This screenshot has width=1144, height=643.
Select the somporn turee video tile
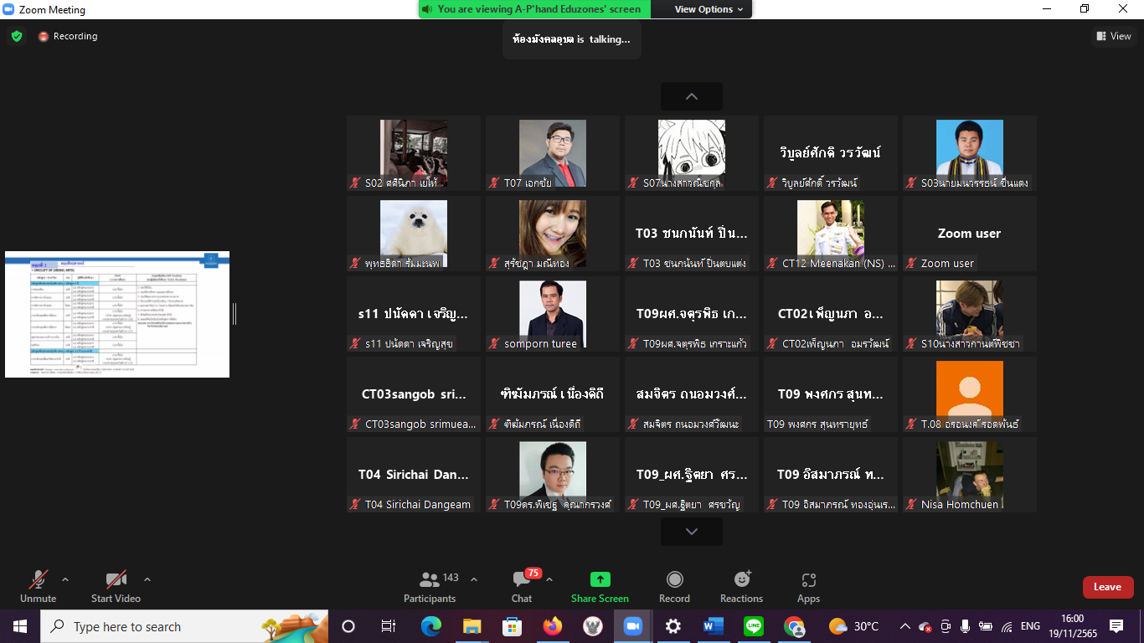(553, 314)
